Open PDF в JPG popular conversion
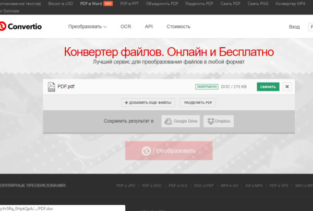Screen dimensions: 313x211 (x=126, y=186)
